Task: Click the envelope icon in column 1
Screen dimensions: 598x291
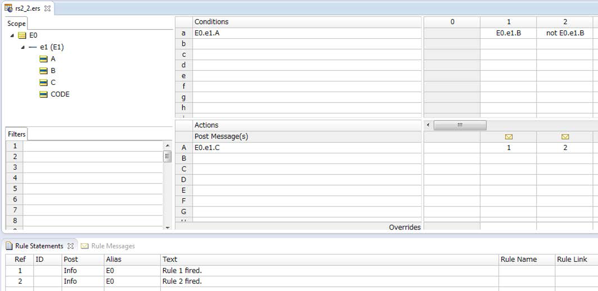Action: pos(509,137)
